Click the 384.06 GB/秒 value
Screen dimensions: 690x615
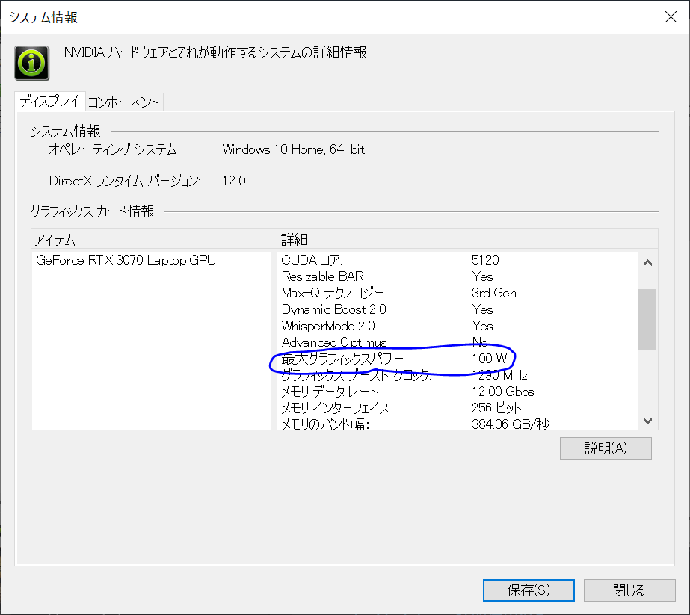(x=511, y=424)
